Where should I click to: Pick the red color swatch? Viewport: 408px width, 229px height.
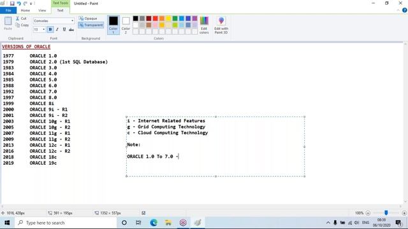(156, 18)
